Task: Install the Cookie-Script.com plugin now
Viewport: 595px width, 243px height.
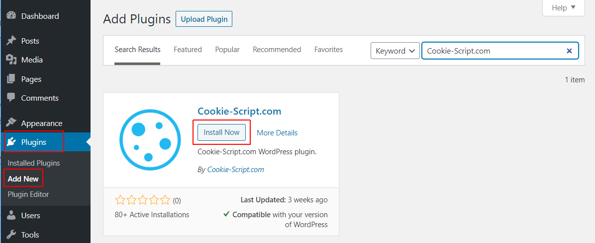Action: pos(221,132)
